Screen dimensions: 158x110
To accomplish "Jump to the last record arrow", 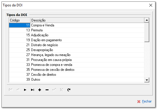I will pos(33,90).
